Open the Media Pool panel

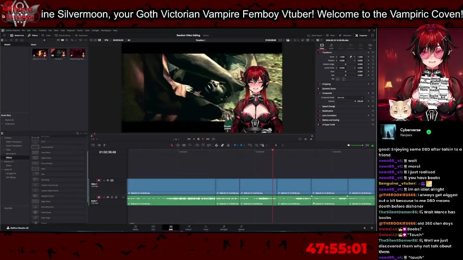click(17, 35)
